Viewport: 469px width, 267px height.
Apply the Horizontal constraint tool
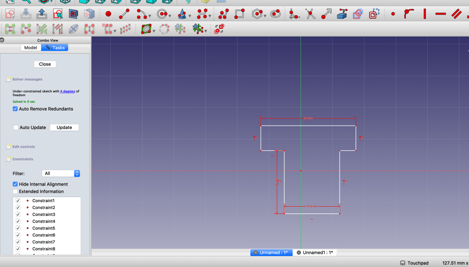[441, 14]
